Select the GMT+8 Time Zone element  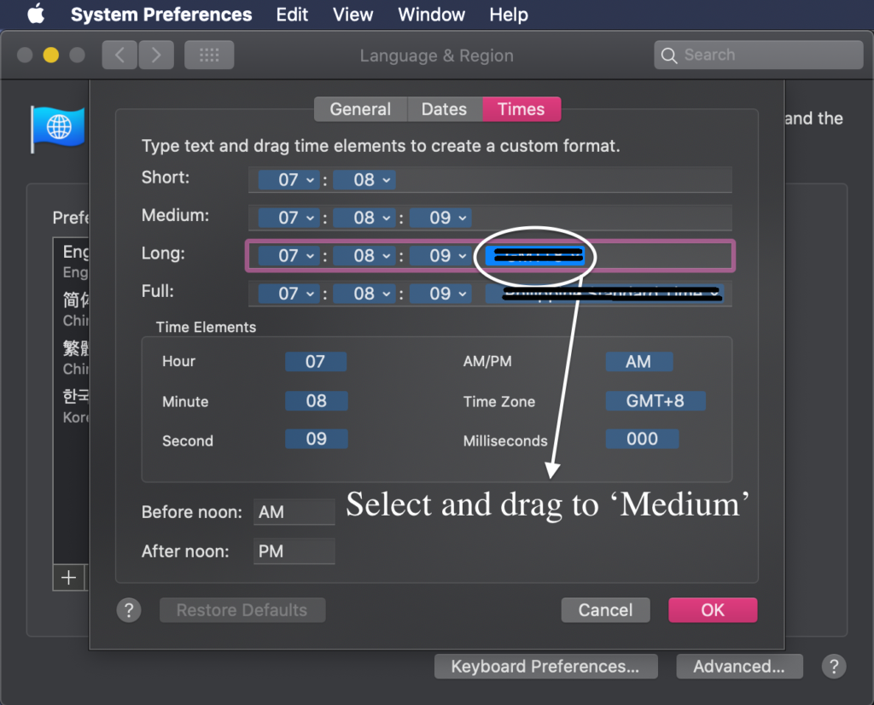point(655,401)
